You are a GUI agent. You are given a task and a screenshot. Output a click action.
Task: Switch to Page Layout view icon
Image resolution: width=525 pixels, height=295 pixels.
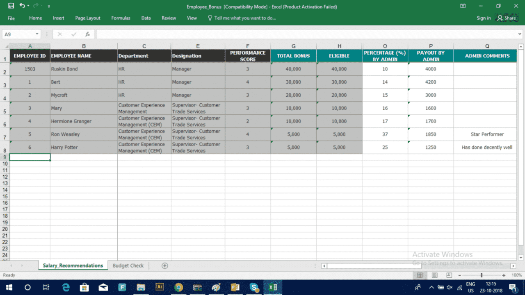click(434, 275)
